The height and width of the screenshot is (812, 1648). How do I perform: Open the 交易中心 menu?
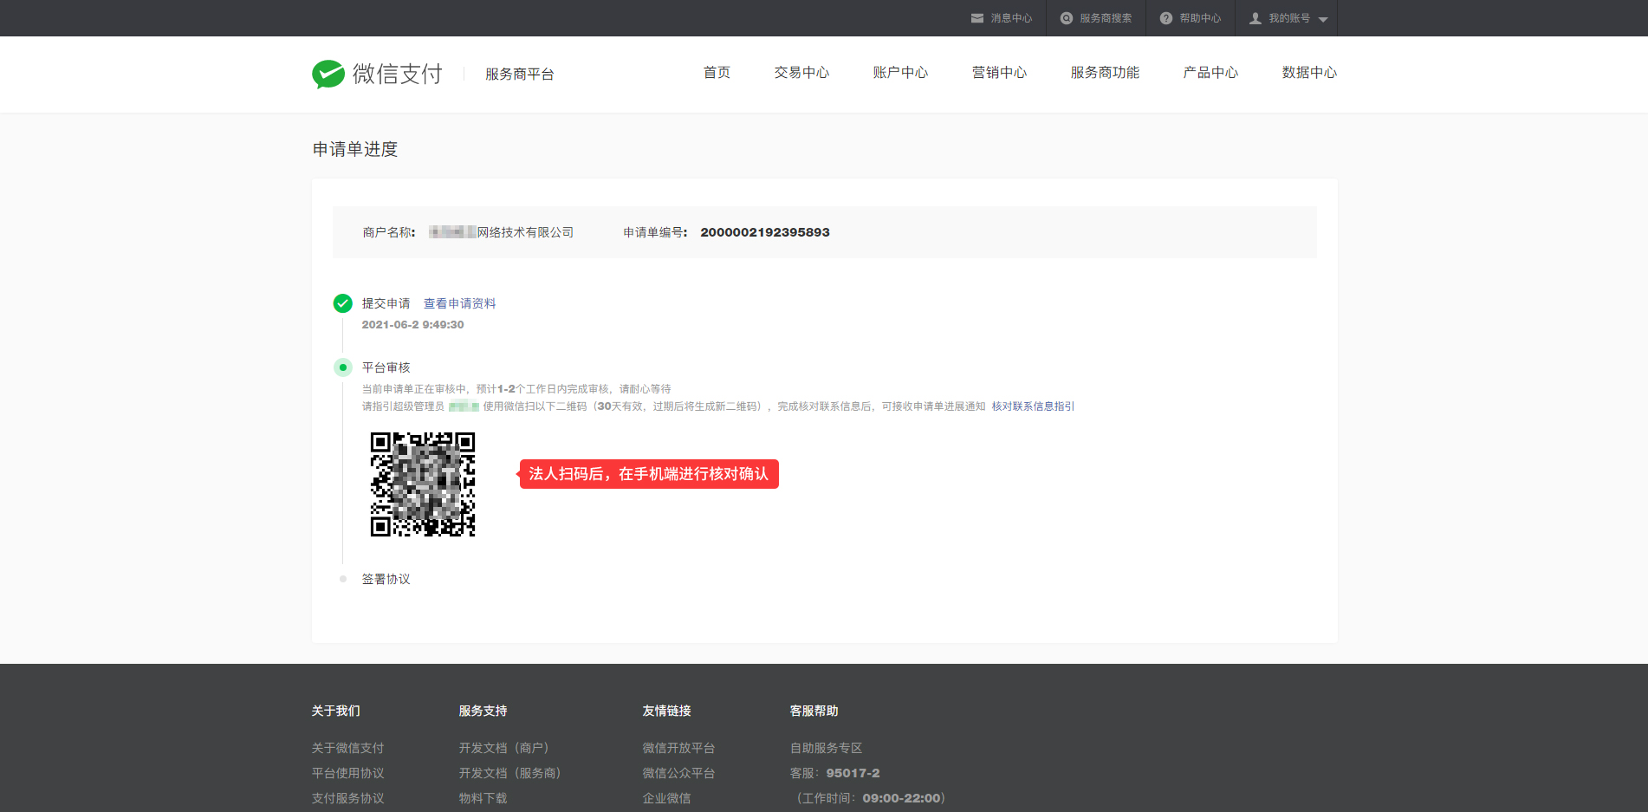[801, 73]
